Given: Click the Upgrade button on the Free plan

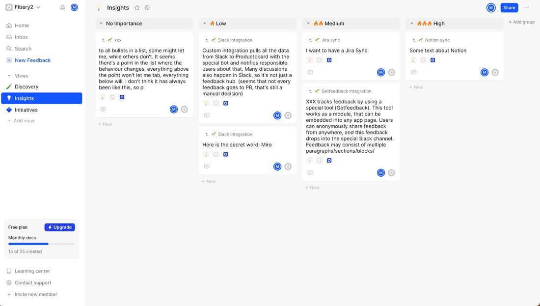Looking at the screenshot, I should pos(59,227).
